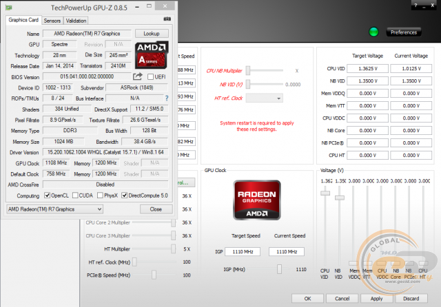
Task: Click the Discard button
Action: 411,298
